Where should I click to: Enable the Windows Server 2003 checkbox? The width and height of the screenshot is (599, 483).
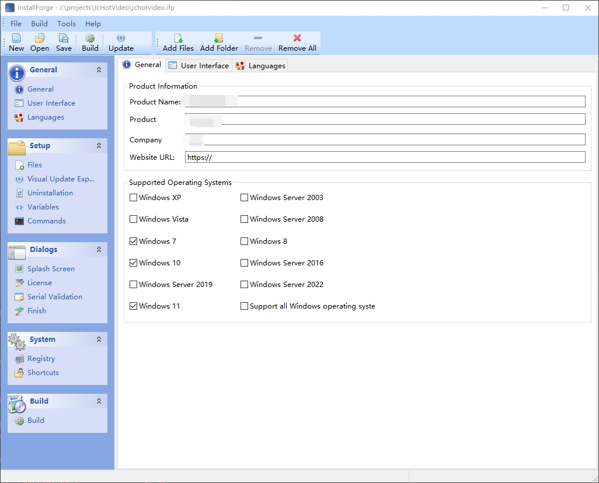(244, 197)
